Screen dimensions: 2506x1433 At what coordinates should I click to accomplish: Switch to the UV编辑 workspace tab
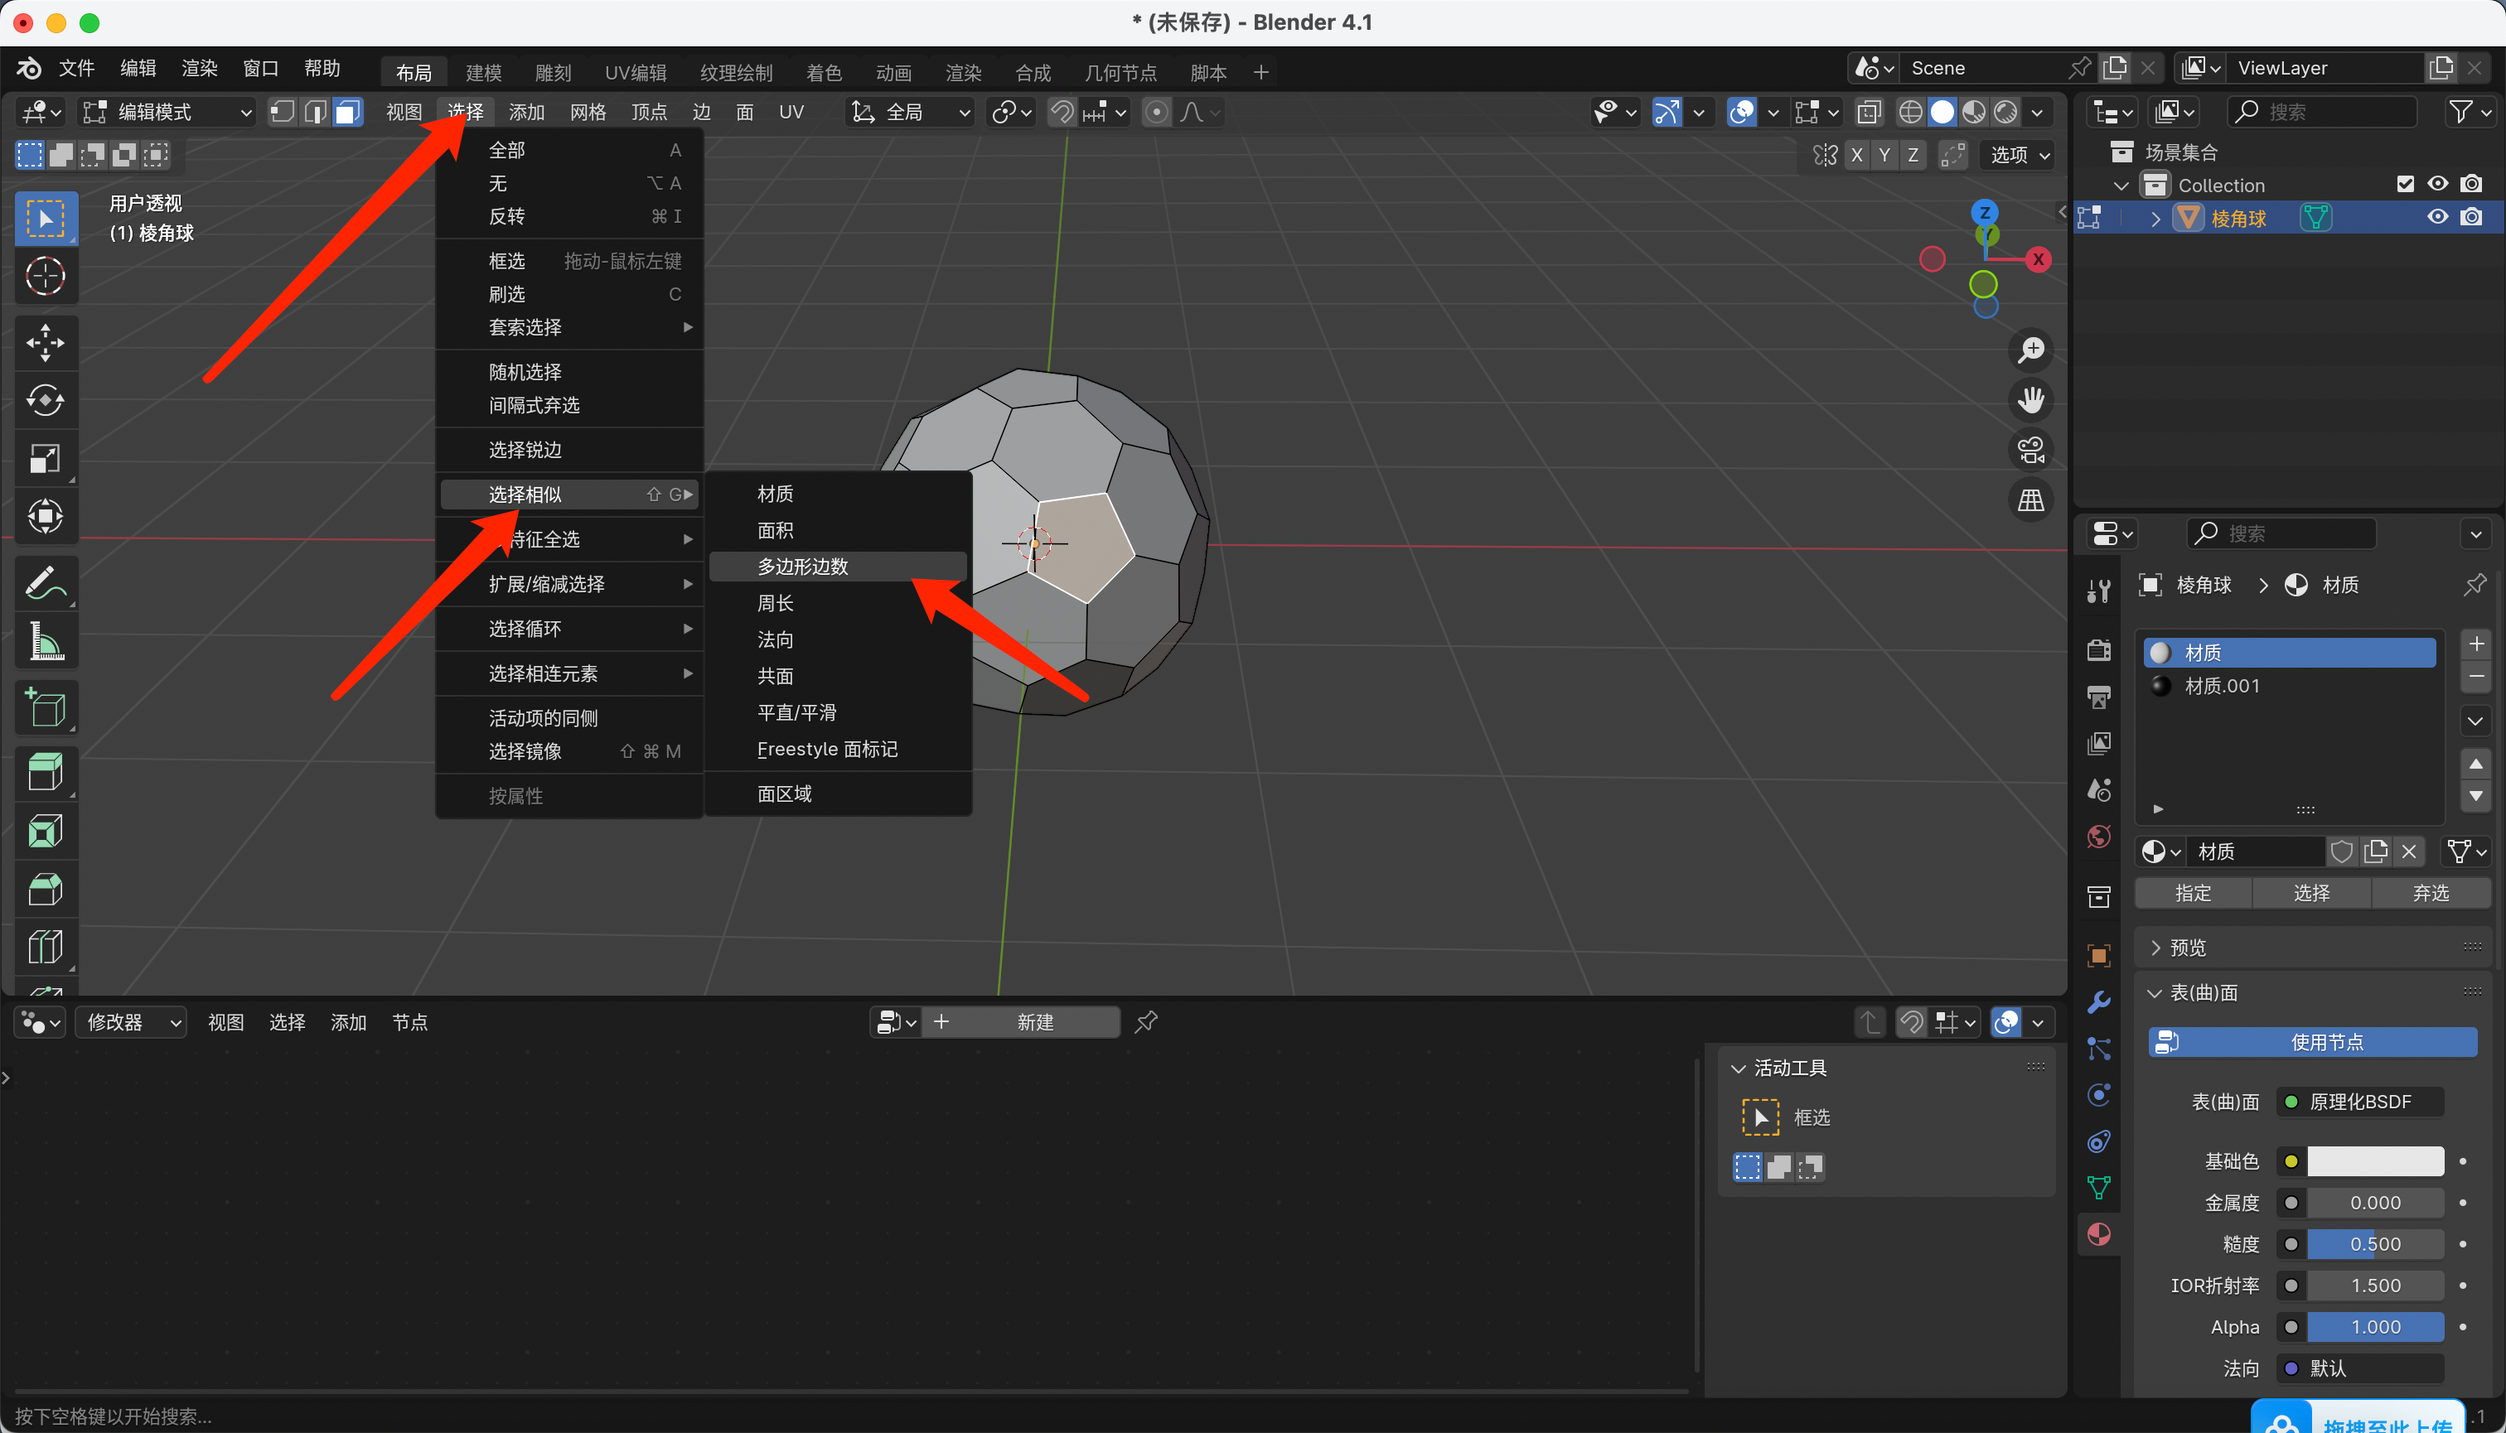(635, 72)
